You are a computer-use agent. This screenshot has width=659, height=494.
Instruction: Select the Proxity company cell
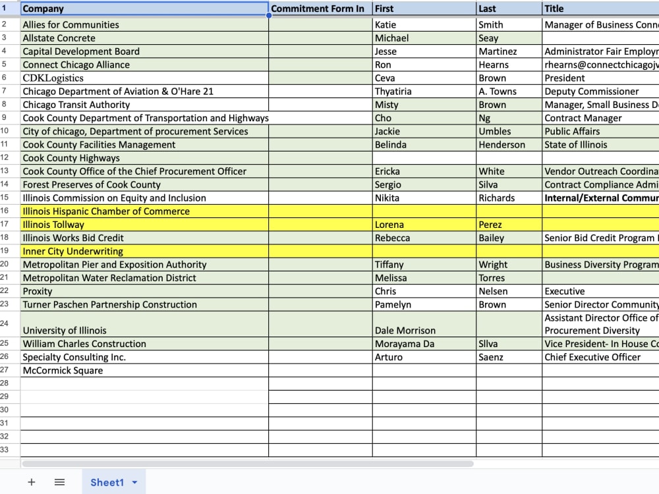[x=144, y=291]
